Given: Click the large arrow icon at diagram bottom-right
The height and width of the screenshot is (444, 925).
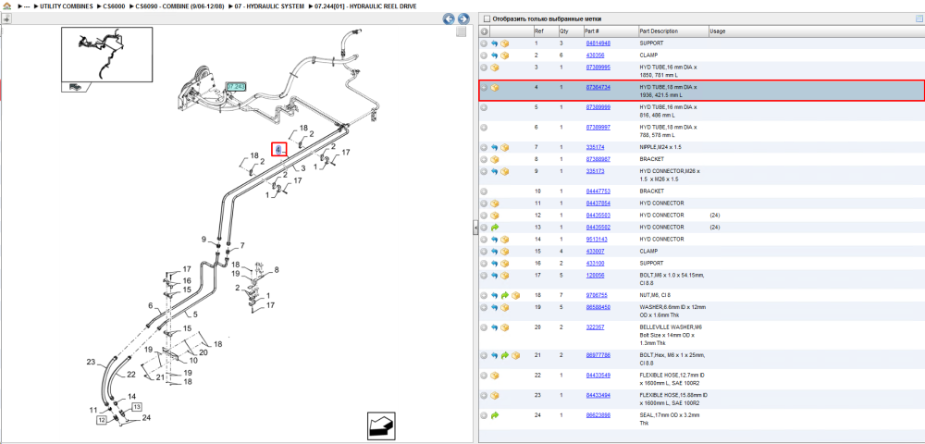Looking at the screenshot, I should pos(381,425).
